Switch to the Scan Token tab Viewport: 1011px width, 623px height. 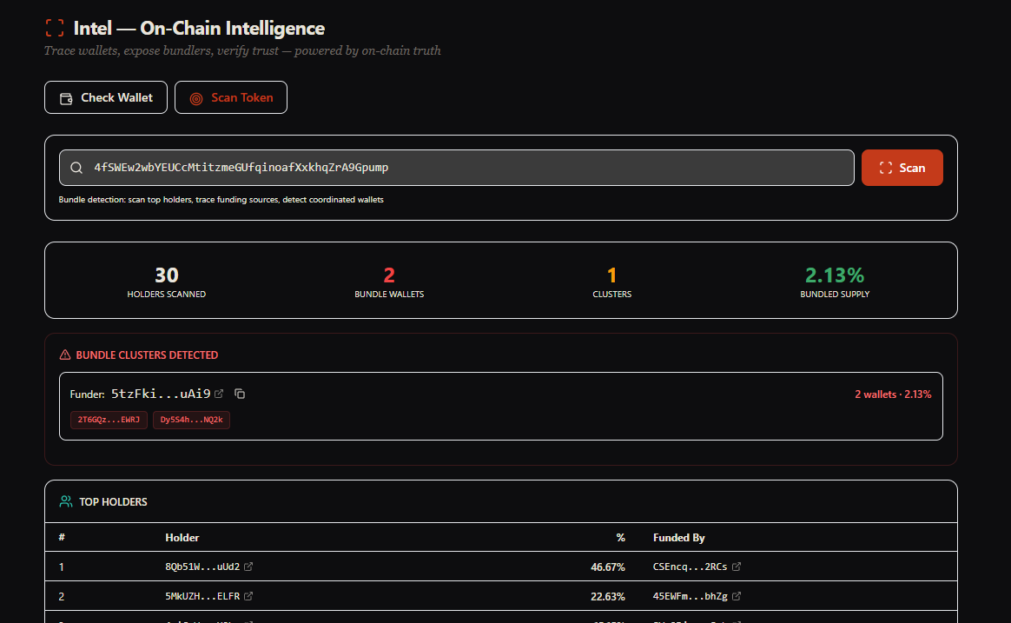[231, 97]
